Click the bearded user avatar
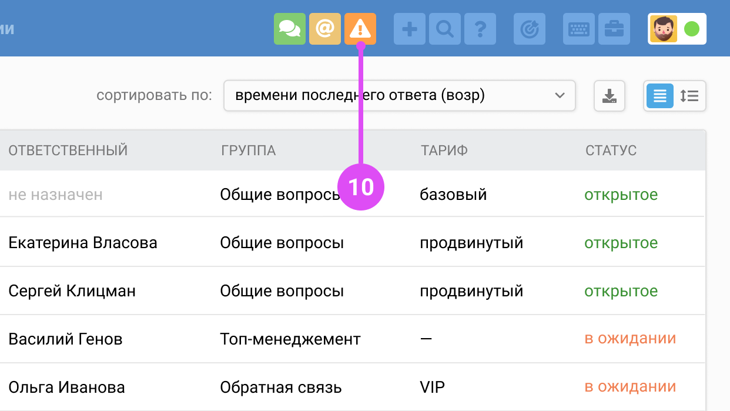730x411 pixels. [663, 29]
